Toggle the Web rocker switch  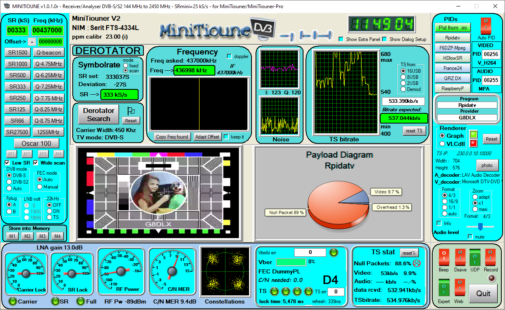[x=459, y=287]
